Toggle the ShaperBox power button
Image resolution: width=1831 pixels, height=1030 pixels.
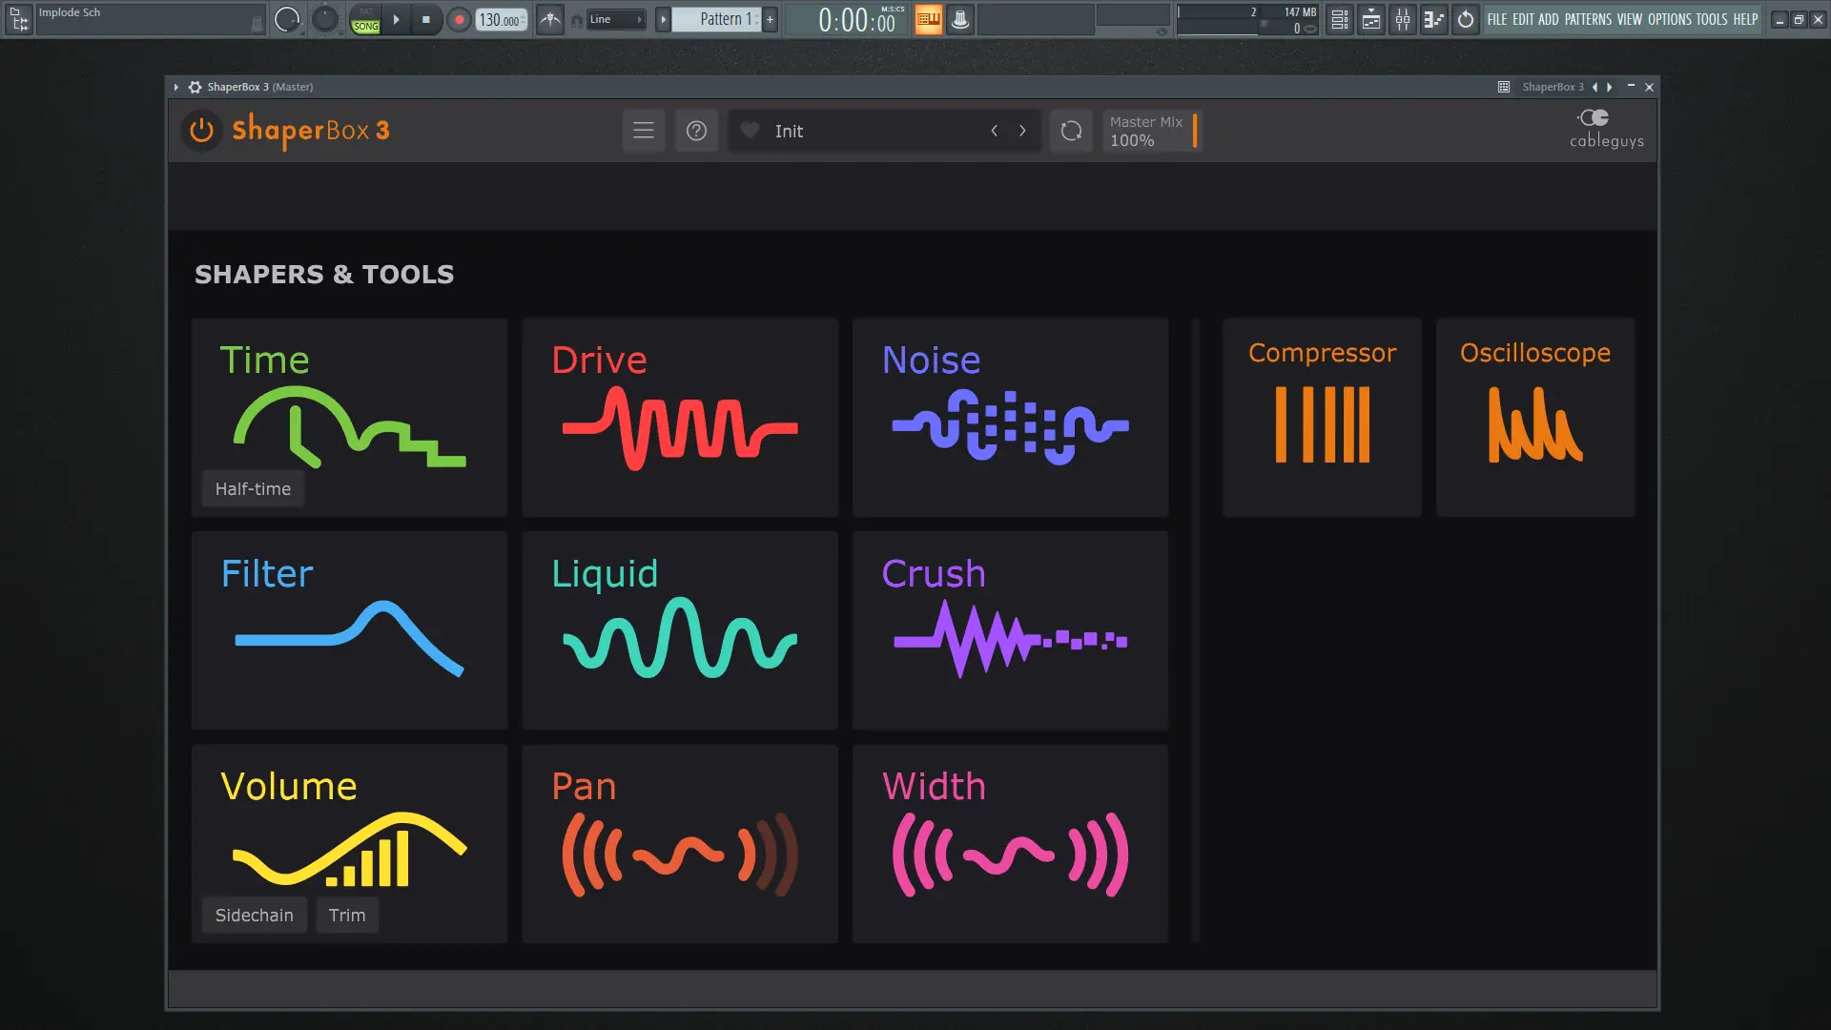(201, 131)
